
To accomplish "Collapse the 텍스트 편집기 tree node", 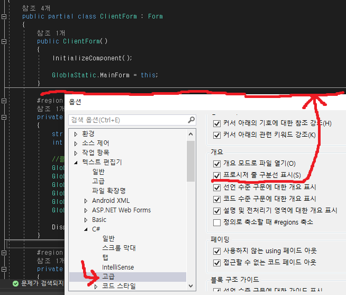I will [x=76, y=163].
